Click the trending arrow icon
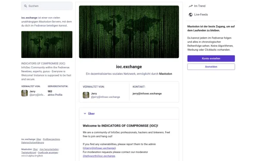258x161 pixels. (x=190, y=6)
